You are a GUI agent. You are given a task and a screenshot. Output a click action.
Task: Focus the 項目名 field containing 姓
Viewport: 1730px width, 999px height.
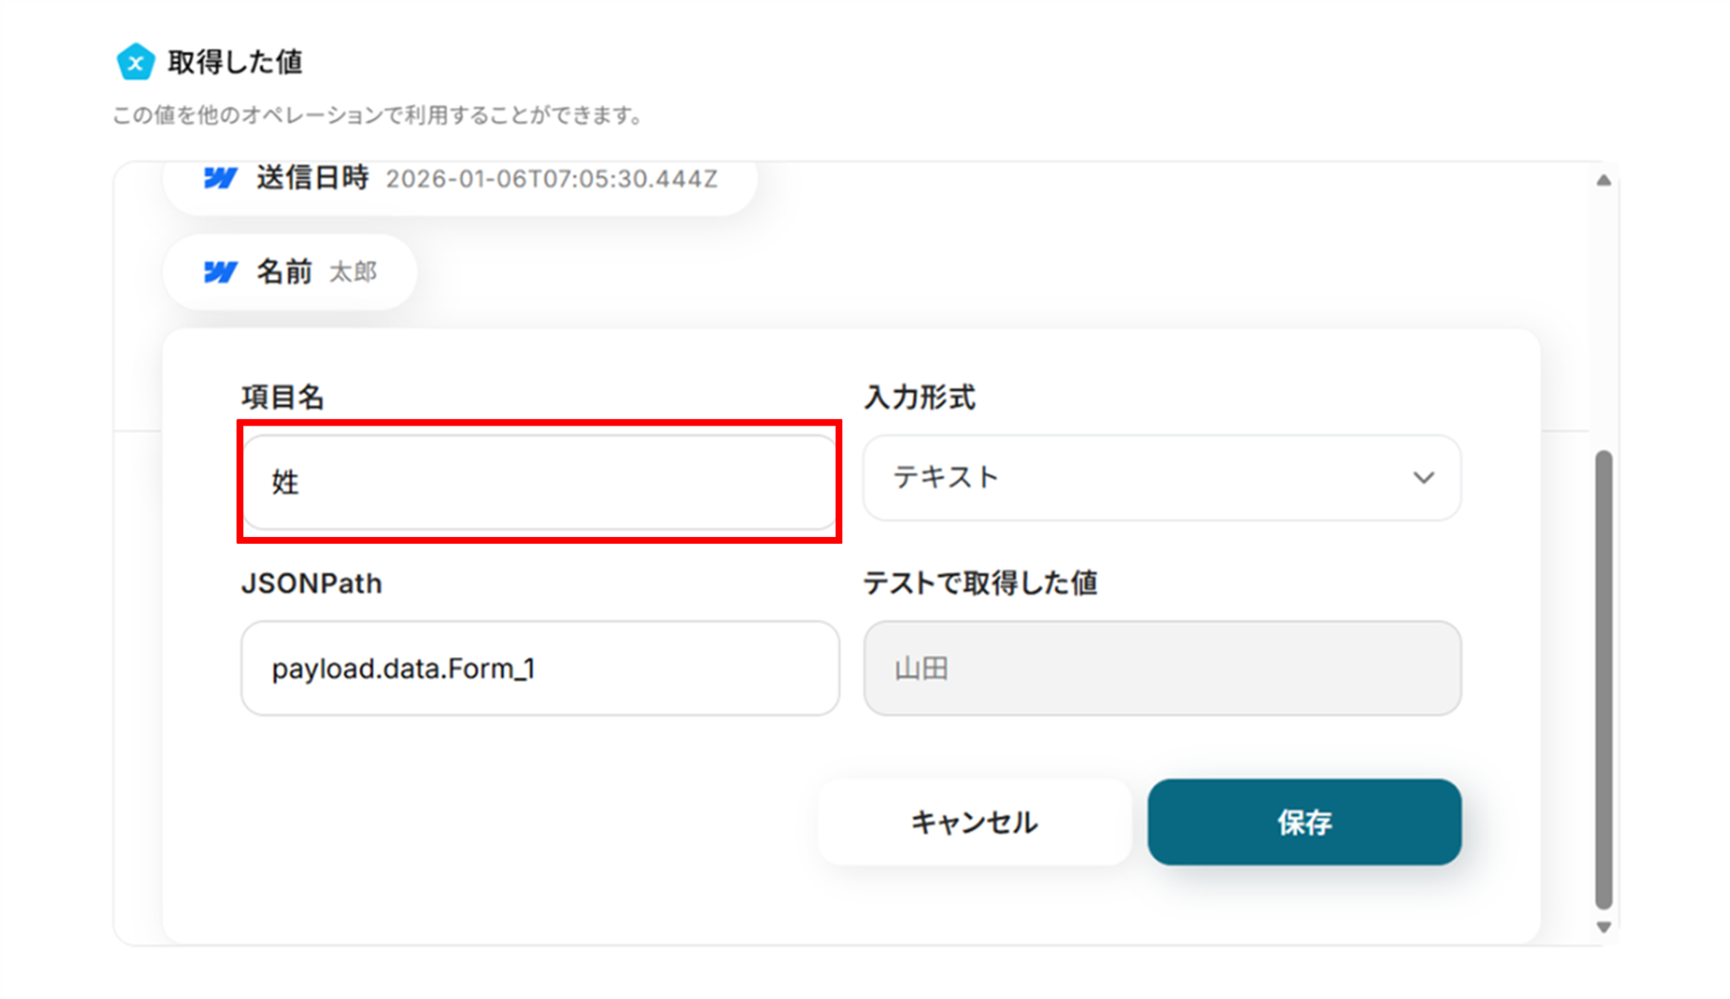(x=539, y=482)
